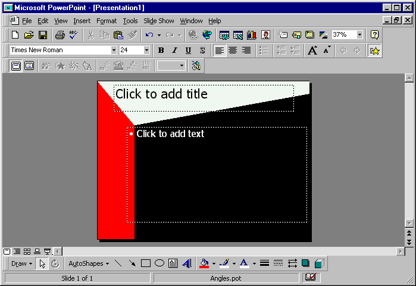The image size is (416, 286).
Task: Click the Fill Color paint bucket
Action: tap(204, 263)
